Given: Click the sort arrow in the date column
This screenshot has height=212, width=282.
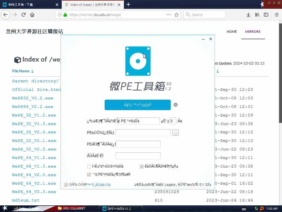Looking at the screenshot, I should tap(218, 71).
